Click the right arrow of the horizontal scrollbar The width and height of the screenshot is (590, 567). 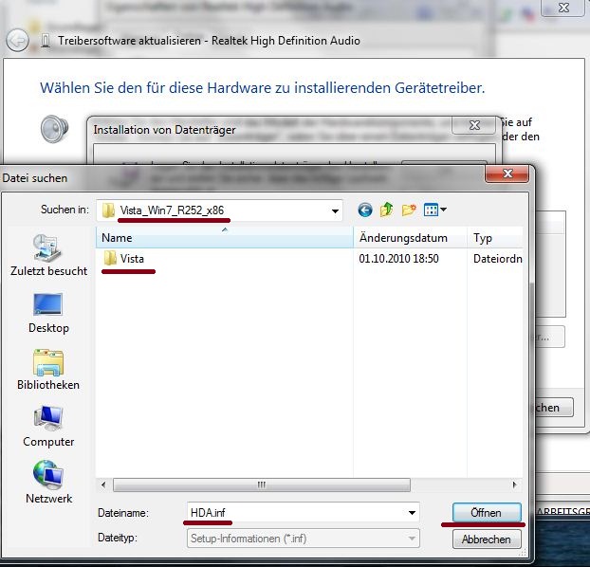pyautogui.click(x=514, y=485)
